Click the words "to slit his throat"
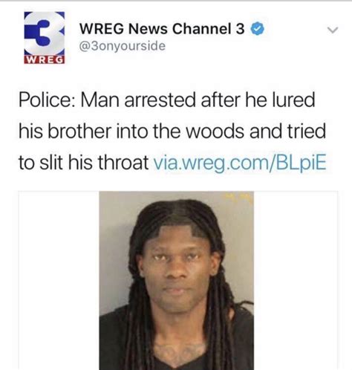This screenshot has height=370, width=352. pyautogui.click(x=83, y=162)
